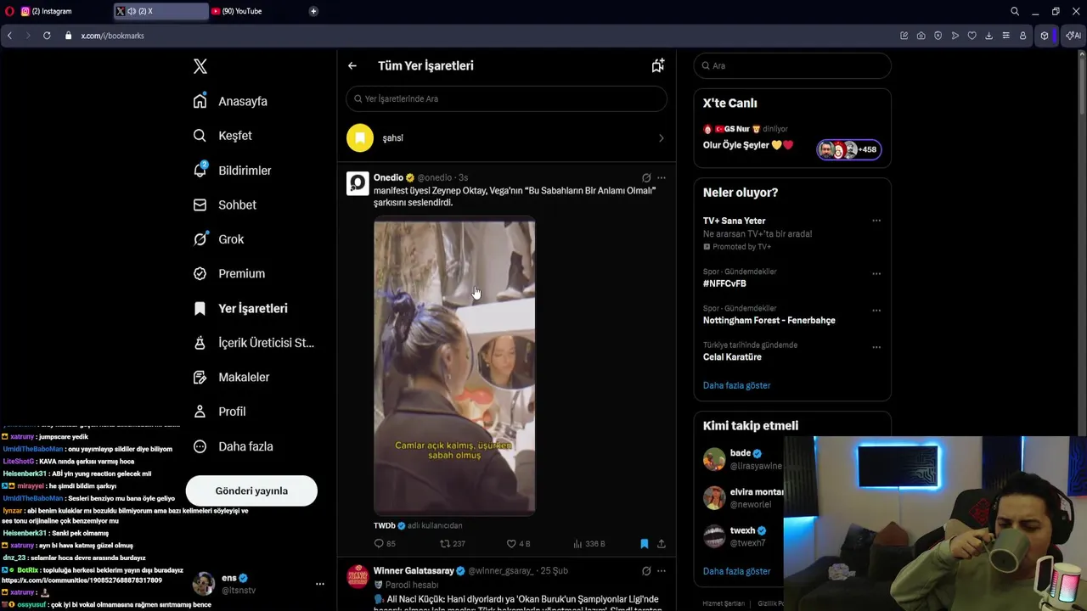Open the Premium page
Screen dimensions: 1087x611
(228, 273)
